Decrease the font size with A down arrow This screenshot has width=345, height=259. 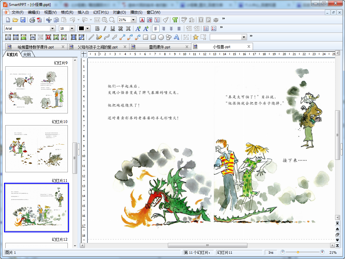coord(146,29)
